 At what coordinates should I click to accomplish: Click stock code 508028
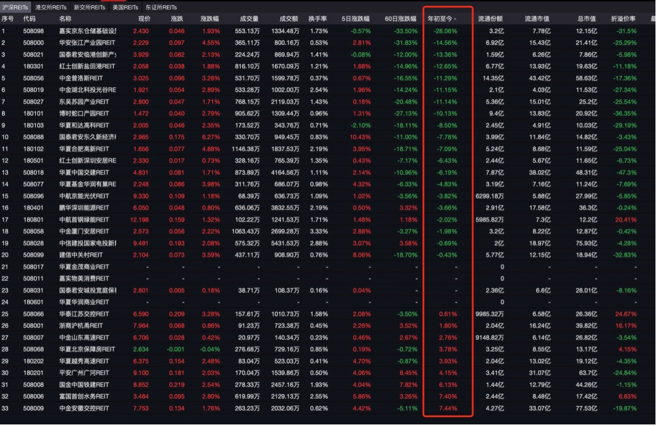pos(34,244)
